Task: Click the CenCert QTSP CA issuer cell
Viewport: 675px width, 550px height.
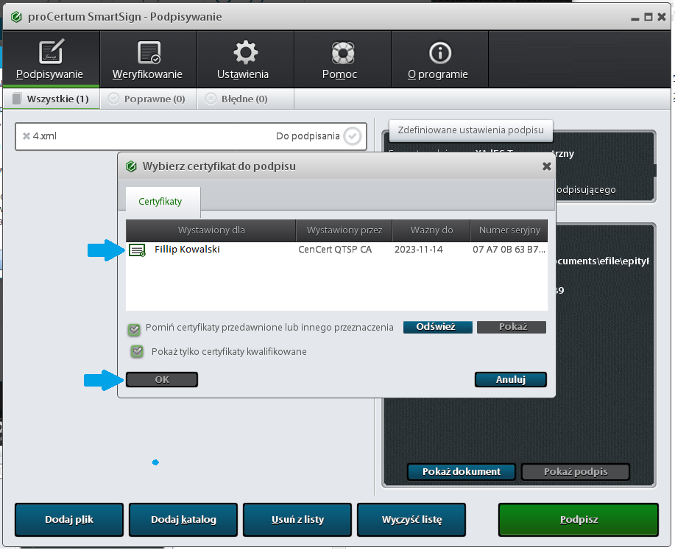Action: (335, 250)
